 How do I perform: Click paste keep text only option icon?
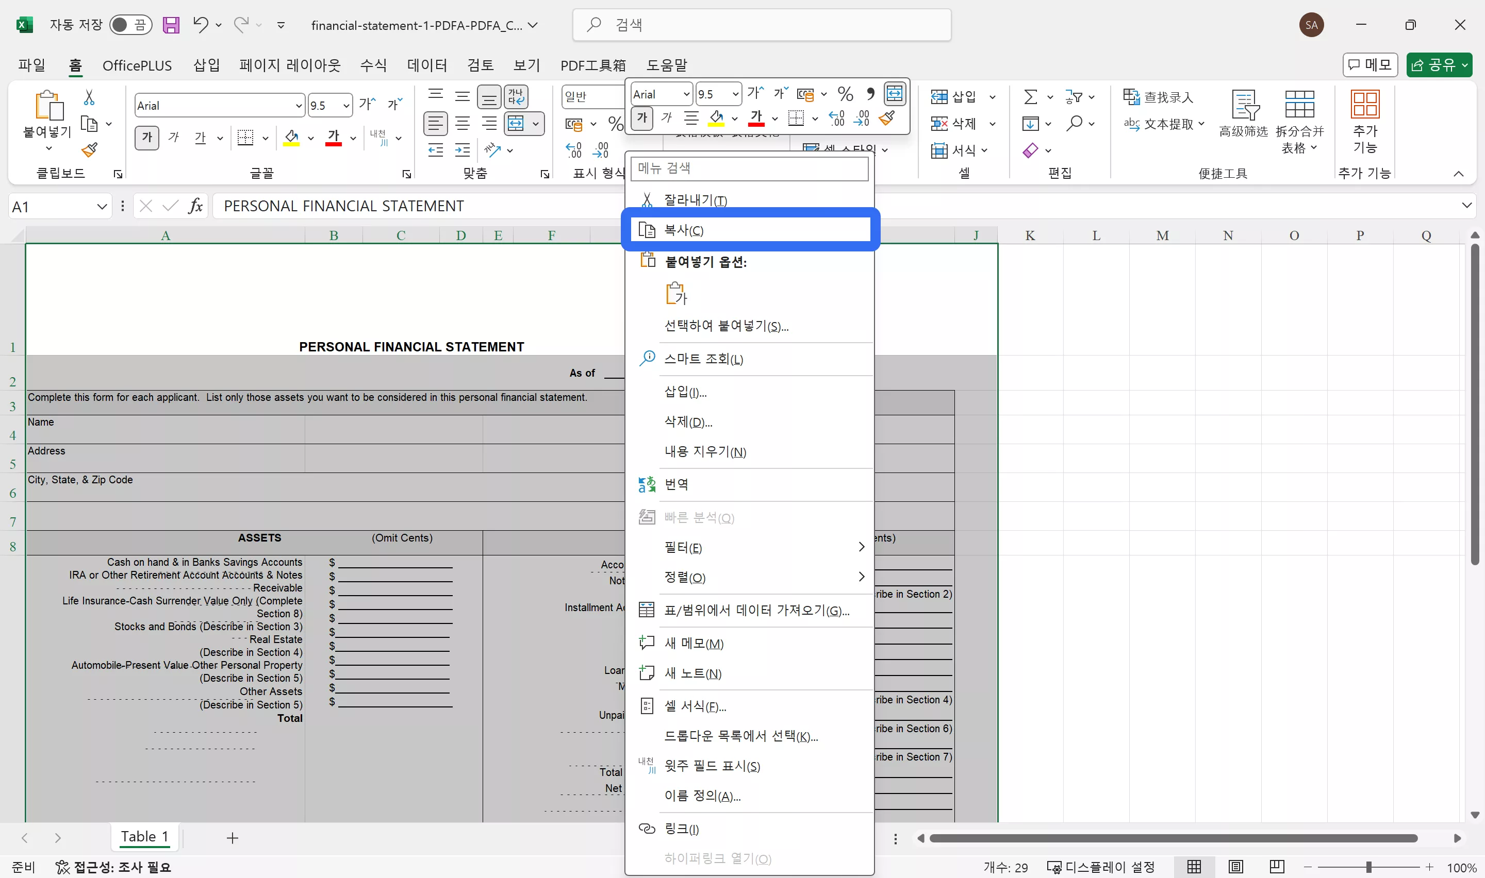(676, 294)
